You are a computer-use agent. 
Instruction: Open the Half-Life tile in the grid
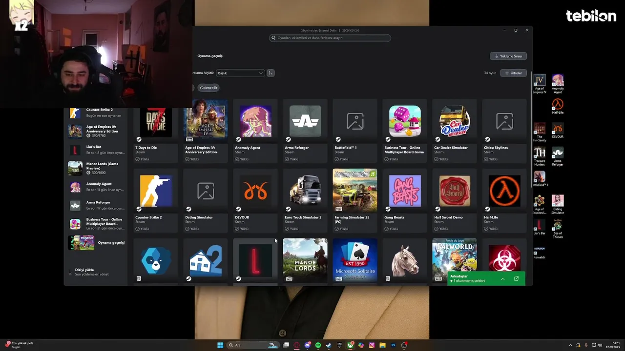504,201
